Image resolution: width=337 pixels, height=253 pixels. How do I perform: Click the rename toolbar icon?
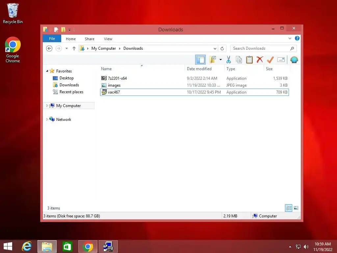click(281, 60)
